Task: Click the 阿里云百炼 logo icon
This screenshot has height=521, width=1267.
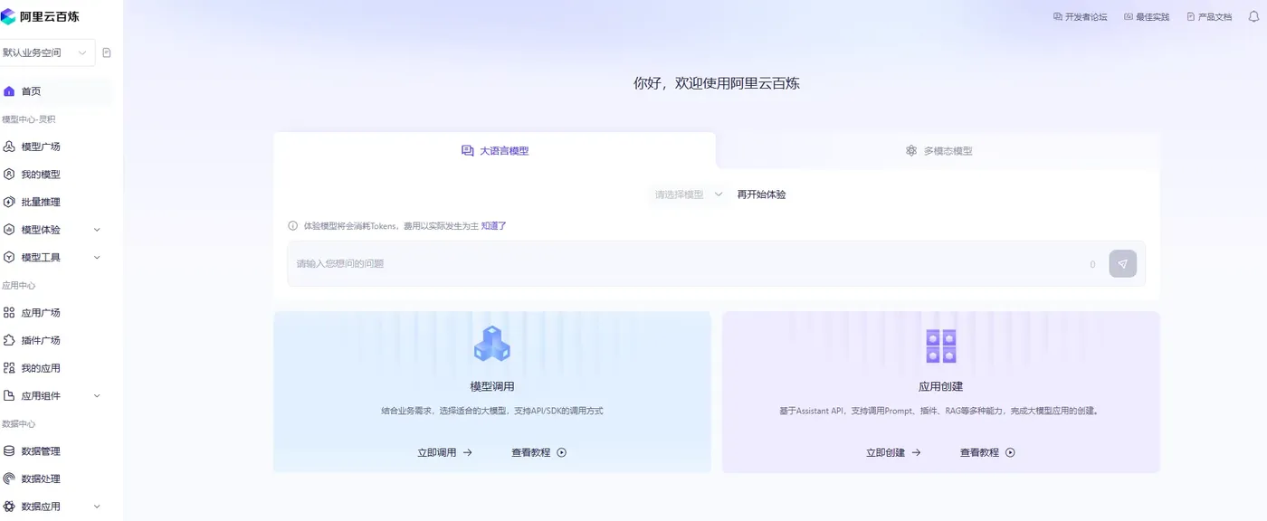Action: tap(8, 16)
